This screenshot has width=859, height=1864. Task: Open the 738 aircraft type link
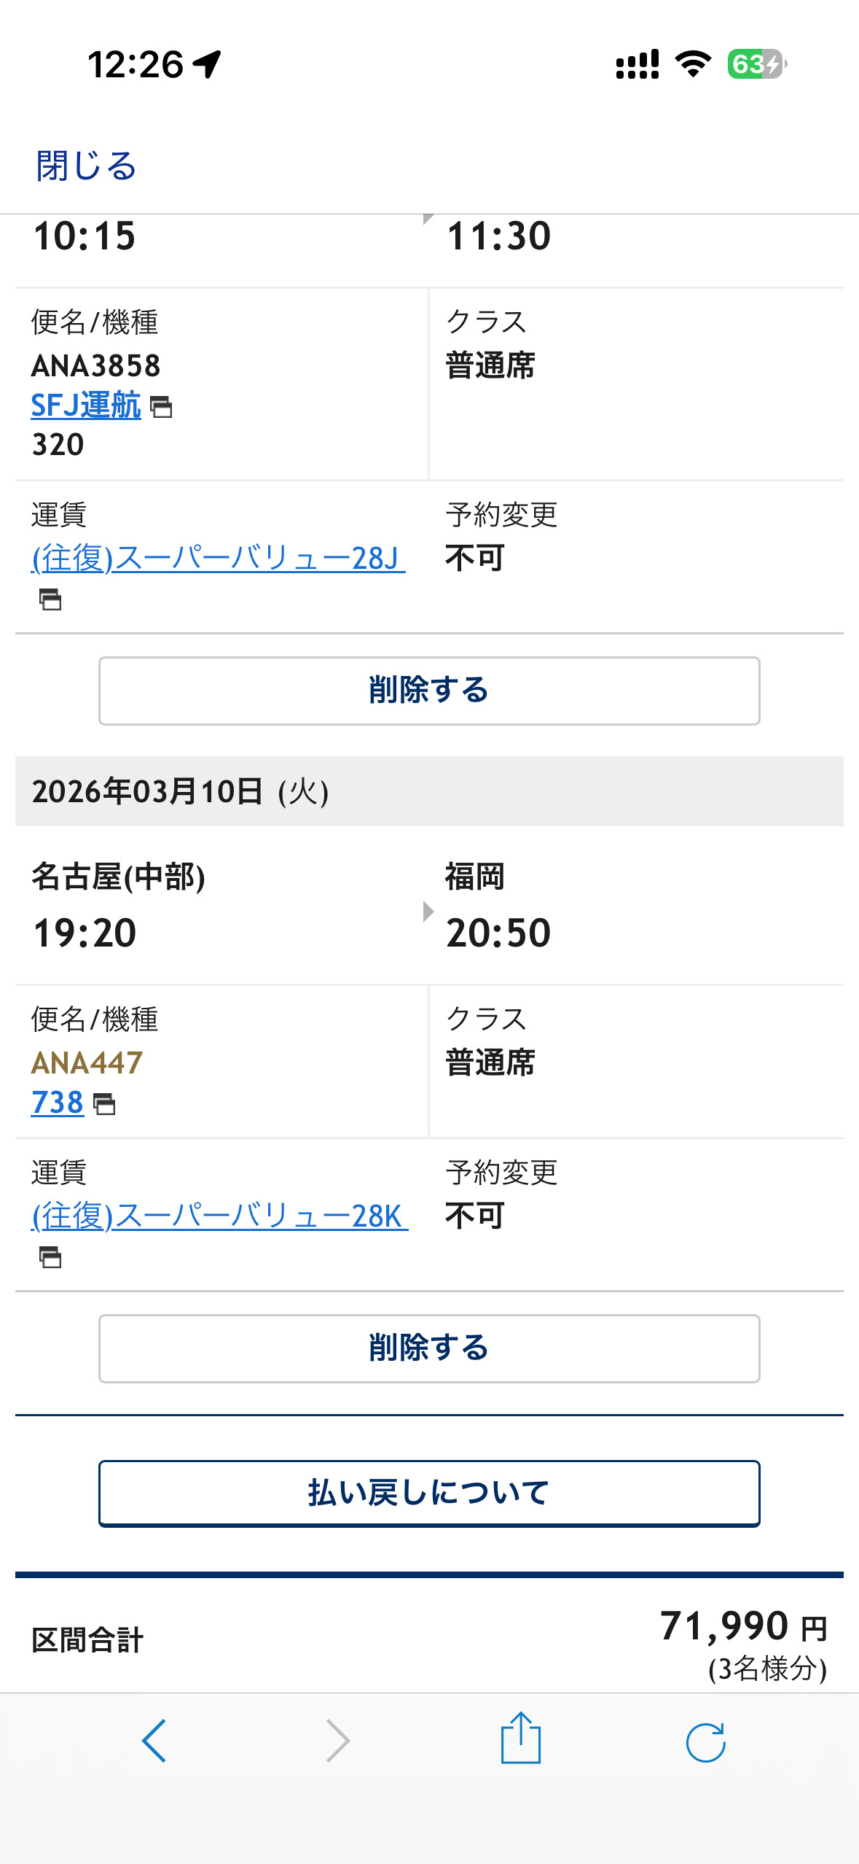tap(57, 1103)
